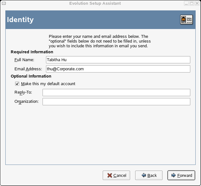Click the Evolution Setup Assistant title text

pyautogui.click(x=95, y=3)
